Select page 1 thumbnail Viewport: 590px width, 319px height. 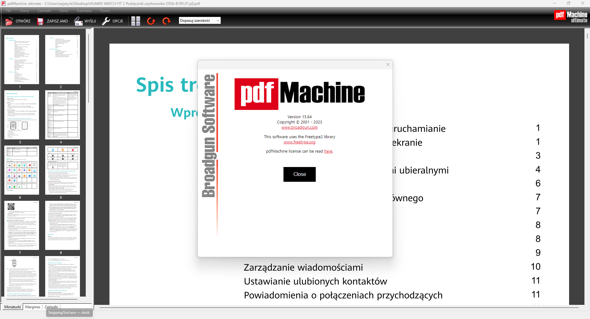[22, 60]
